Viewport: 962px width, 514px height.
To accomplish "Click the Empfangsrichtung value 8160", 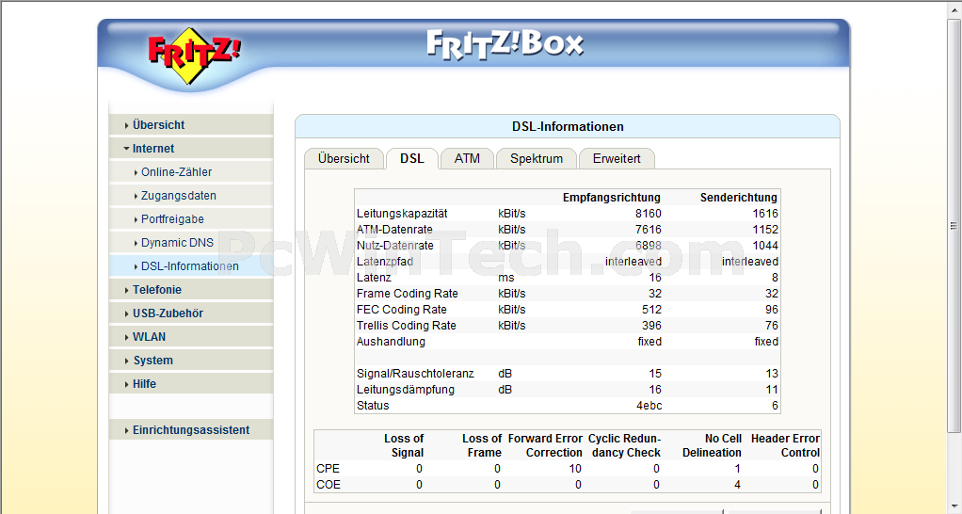I will click(x=648, y=214).
